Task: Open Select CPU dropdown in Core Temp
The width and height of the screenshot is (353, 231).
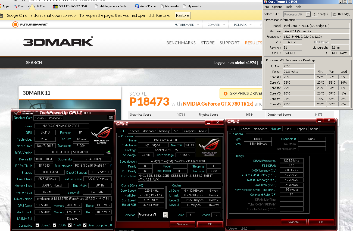Action: click(297, 14)
